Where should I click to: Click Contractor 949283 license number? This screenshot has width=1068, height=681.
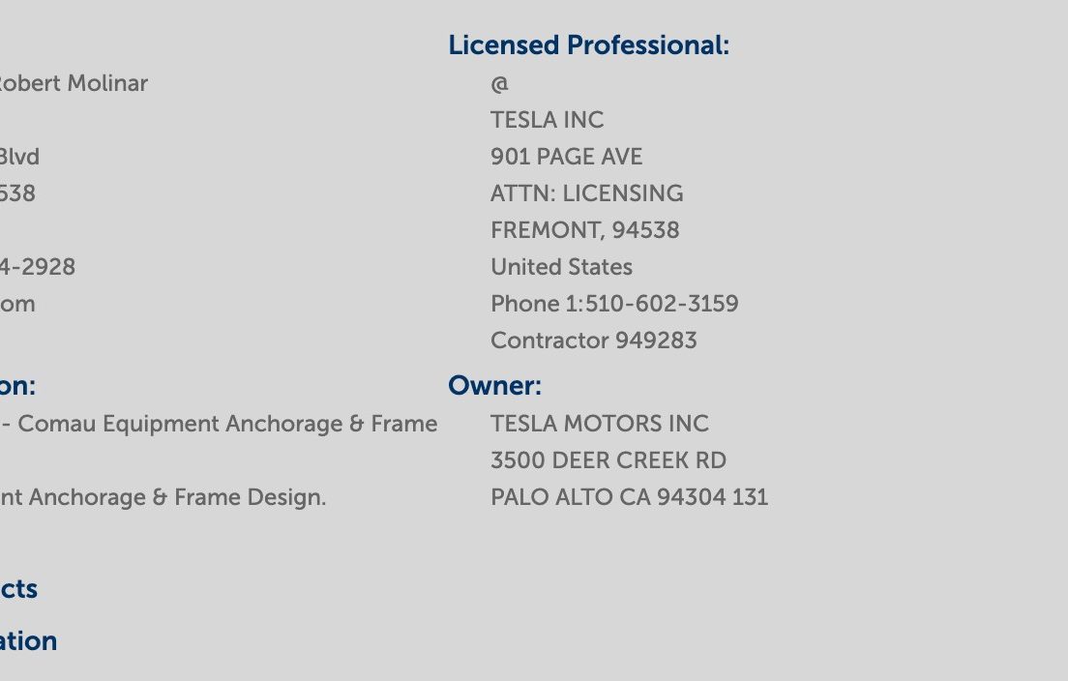click(x=593, y=340)
